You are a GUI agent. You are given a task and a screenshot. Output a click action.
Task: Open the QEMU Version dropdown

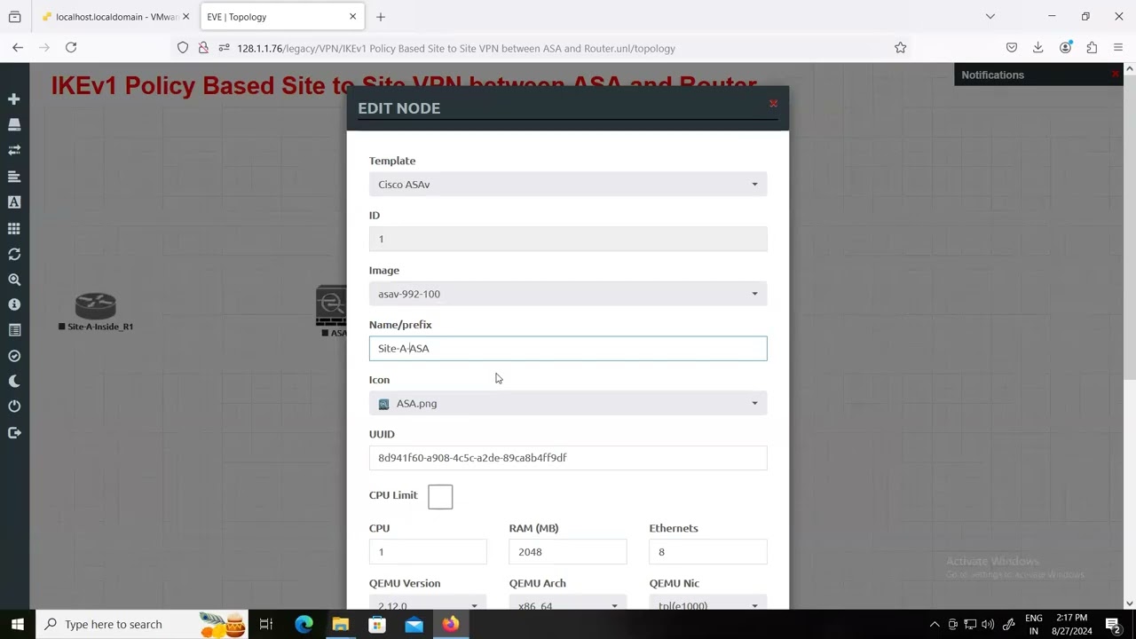coord(428,602)
